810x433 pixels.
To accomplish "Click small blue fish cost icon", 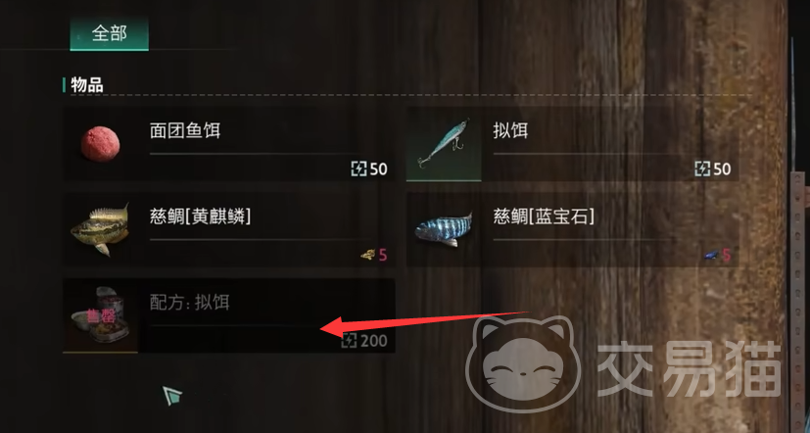I will [x=711, y=255].
